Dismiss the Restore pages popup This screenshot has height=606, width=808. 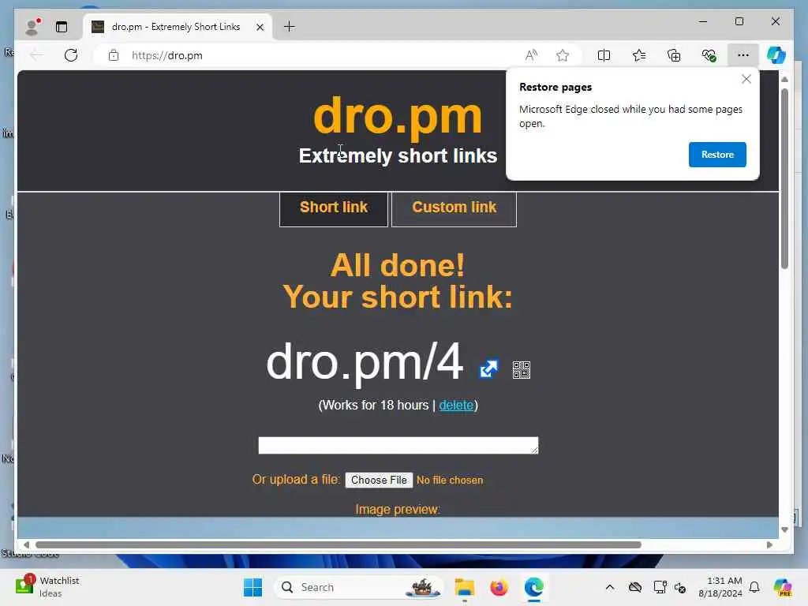pyautogui.click(x=746, y=79)
